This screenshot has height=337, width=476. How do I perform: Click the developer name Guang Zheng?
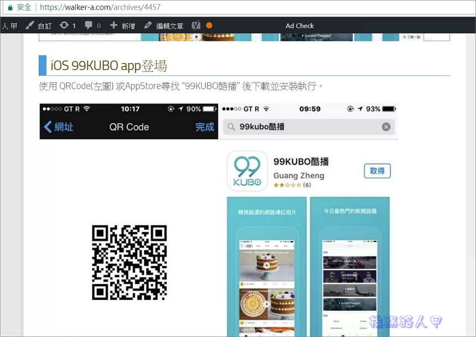(299, 175)
